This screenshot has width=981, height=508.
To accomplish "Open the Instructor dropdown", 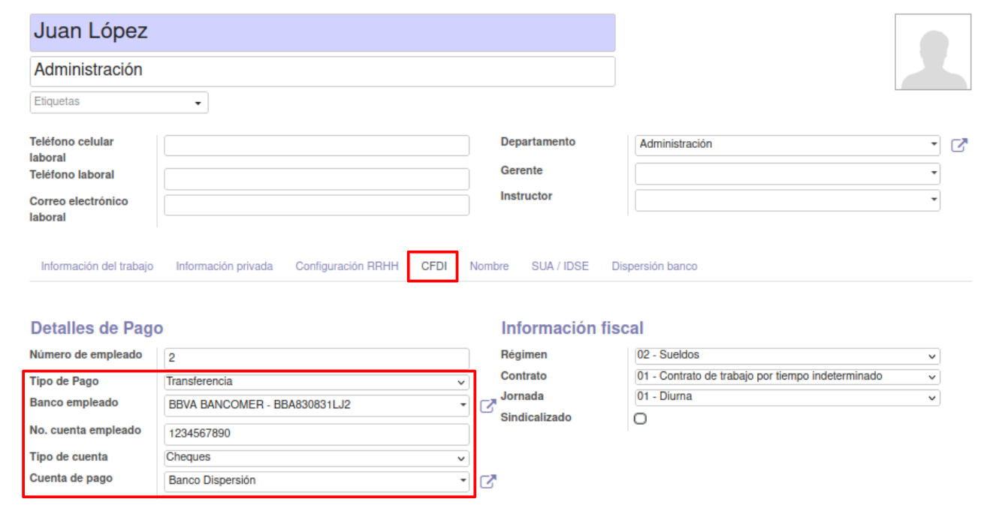I will [786, 200].
